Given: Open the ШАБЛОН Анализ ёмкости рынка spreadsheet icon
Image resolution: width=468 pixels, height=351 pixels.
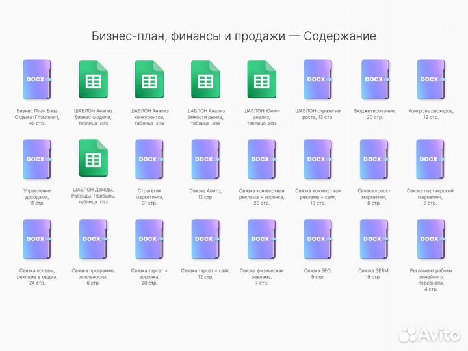Looking at the screenshot, I should [205, 80].
